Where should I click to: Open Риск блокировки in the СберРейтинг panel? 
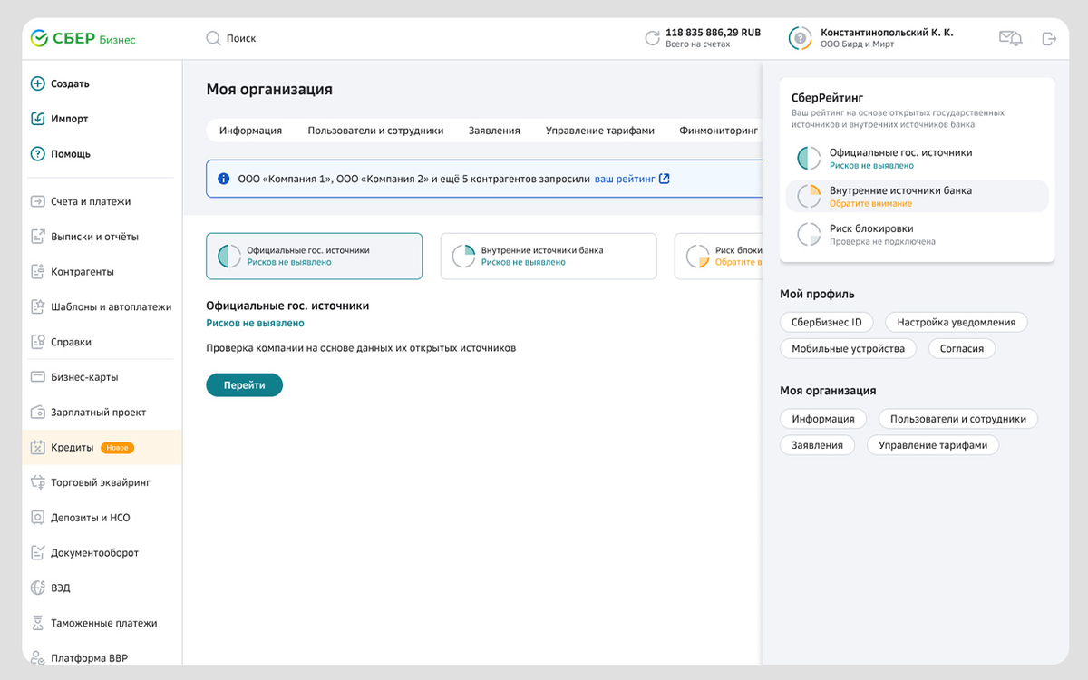click(x=917, y=234)
